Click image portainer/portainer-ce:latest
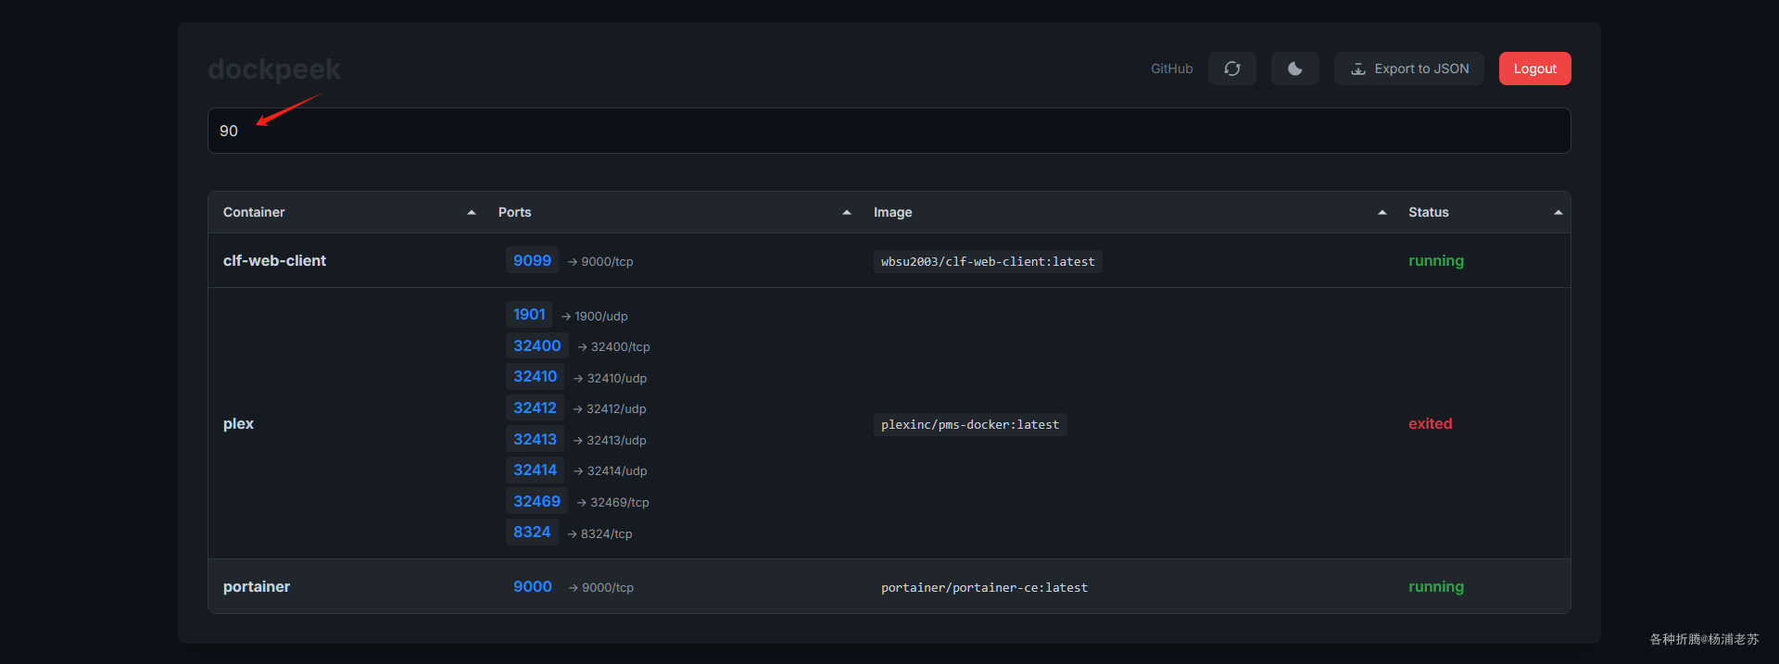The width and height of the screenshot is (1779, 664). point(984,588)
